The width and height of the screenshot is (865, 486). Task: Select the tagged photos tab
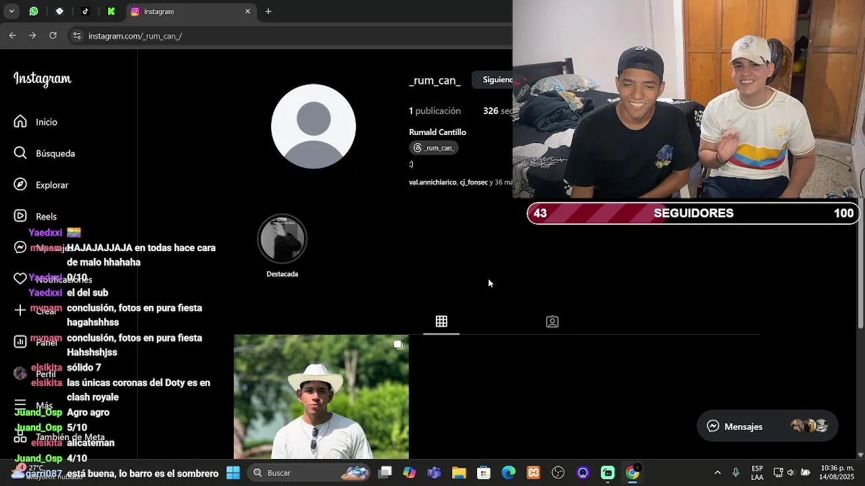[x=552, y=322]
